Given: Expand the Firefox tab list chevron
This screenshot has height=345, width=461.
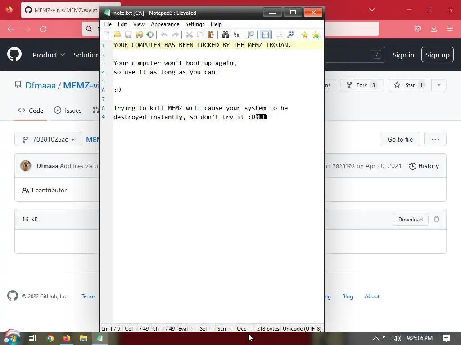Looking at the screenshot, I should coord(371,10).
